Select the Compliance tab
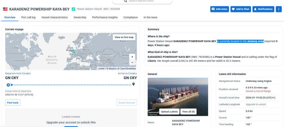 (x=130, y=17)
